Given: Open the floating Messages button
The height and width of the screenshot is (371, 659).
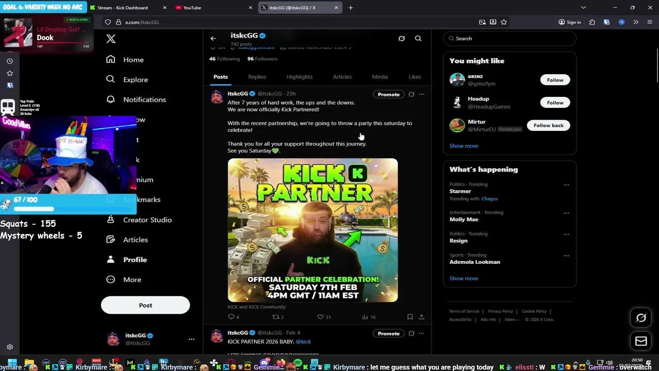Looking at the screenshot, I should pos(641,341).
